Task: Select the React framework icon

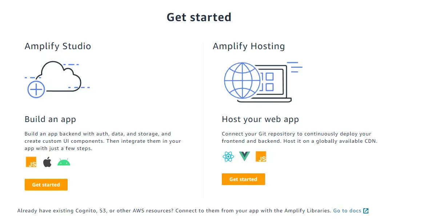Action: pos(228,156)
